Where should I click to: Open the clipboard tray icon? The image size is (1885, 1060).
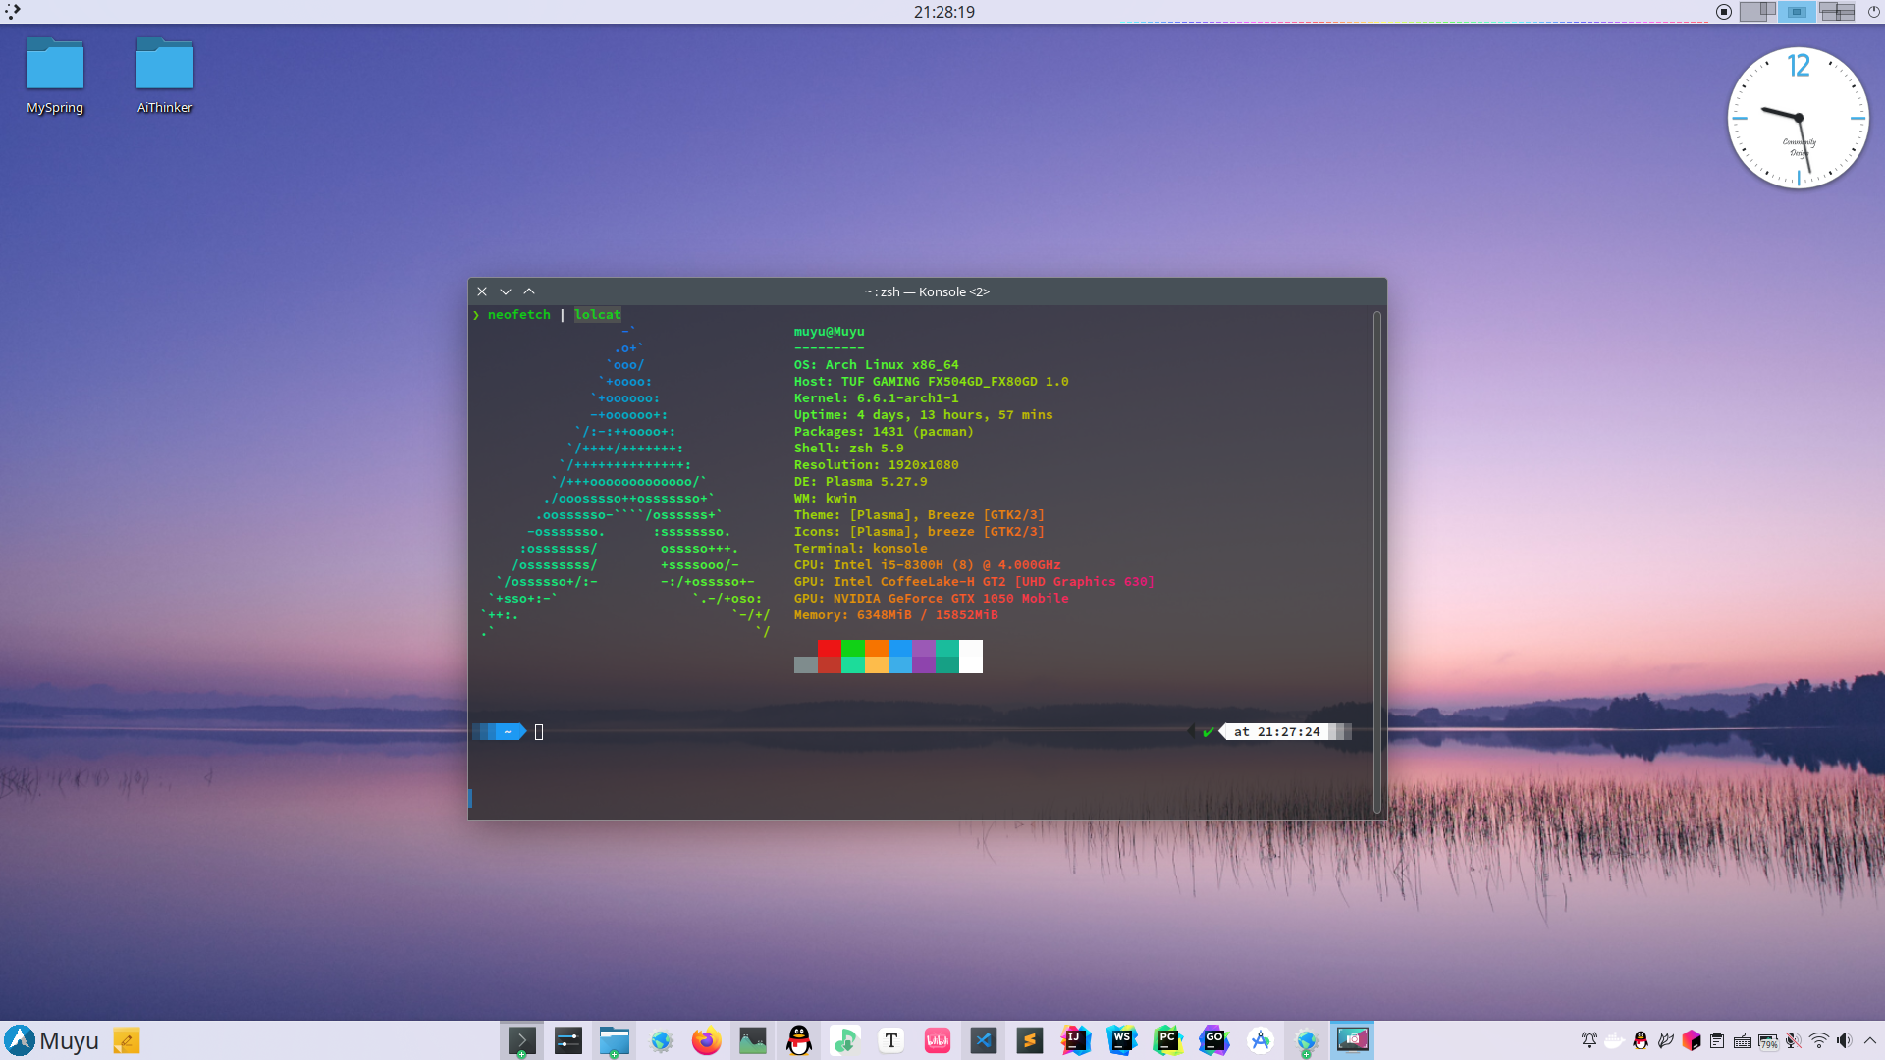point(1717,1040)
